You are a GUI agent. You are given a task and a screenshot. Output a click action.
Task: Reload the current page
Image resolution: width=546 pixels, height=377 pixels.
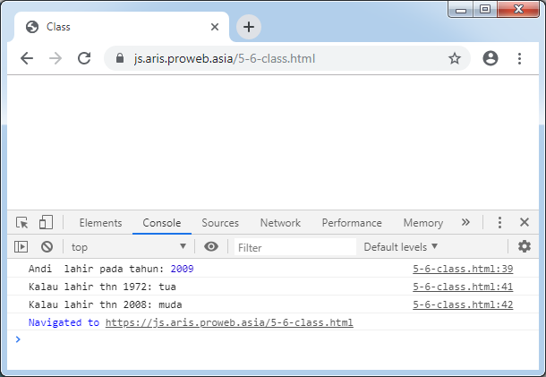[x=84, y=58]
